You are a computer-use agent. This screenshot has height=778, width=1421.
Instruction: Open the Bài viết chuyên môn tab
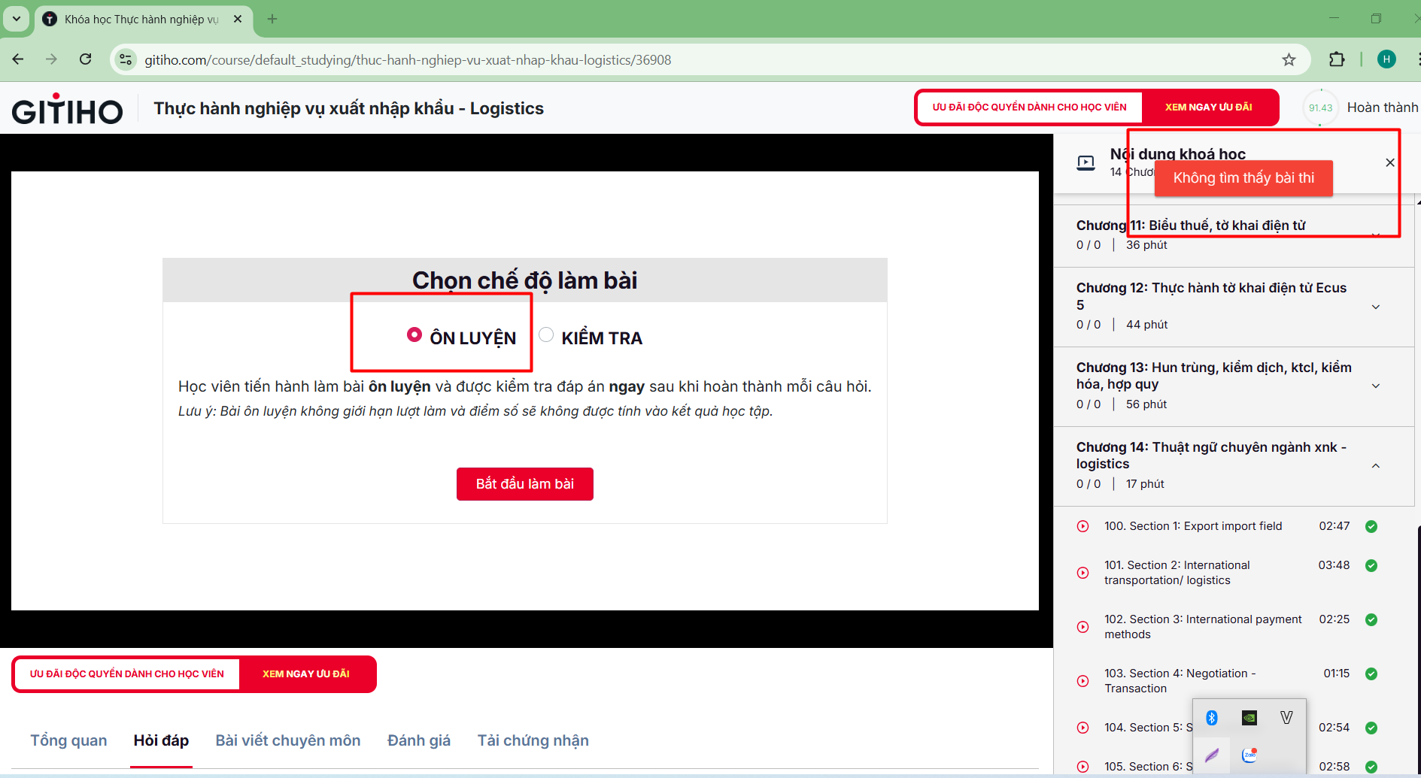click(x=288, y=740)
